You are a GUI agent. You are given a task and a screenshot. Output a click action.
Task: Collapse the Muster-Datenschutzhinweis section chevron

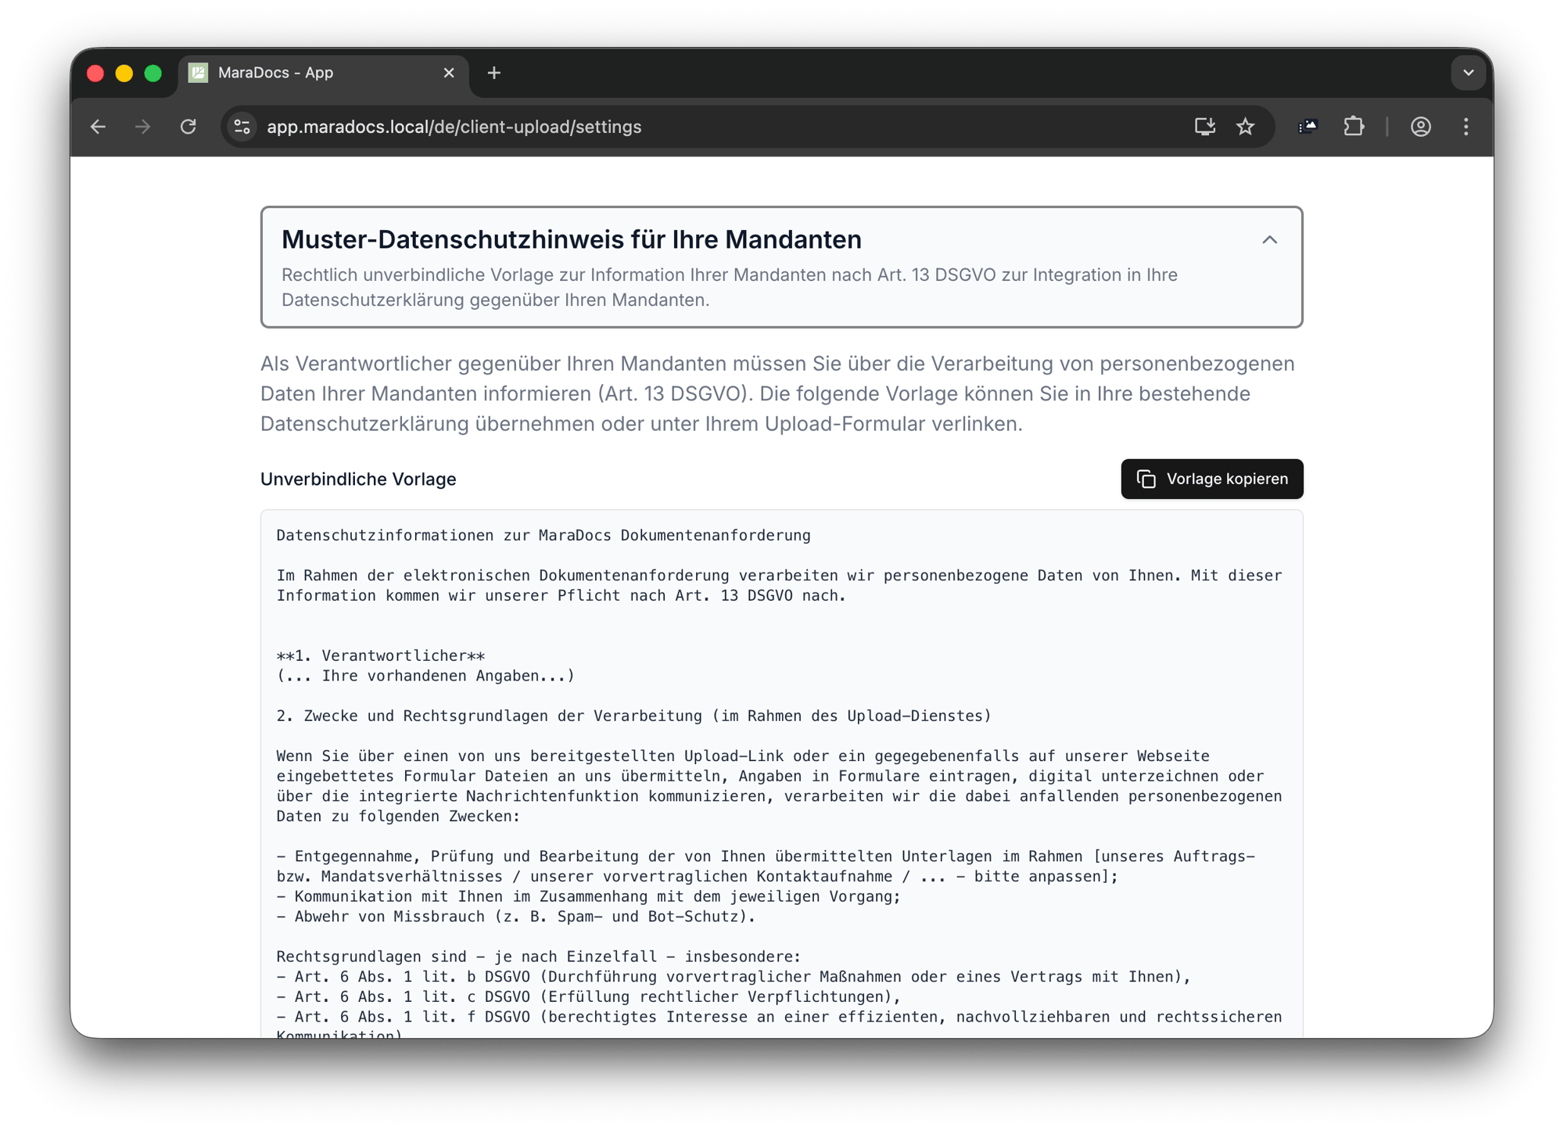(x=1269, y=240)
